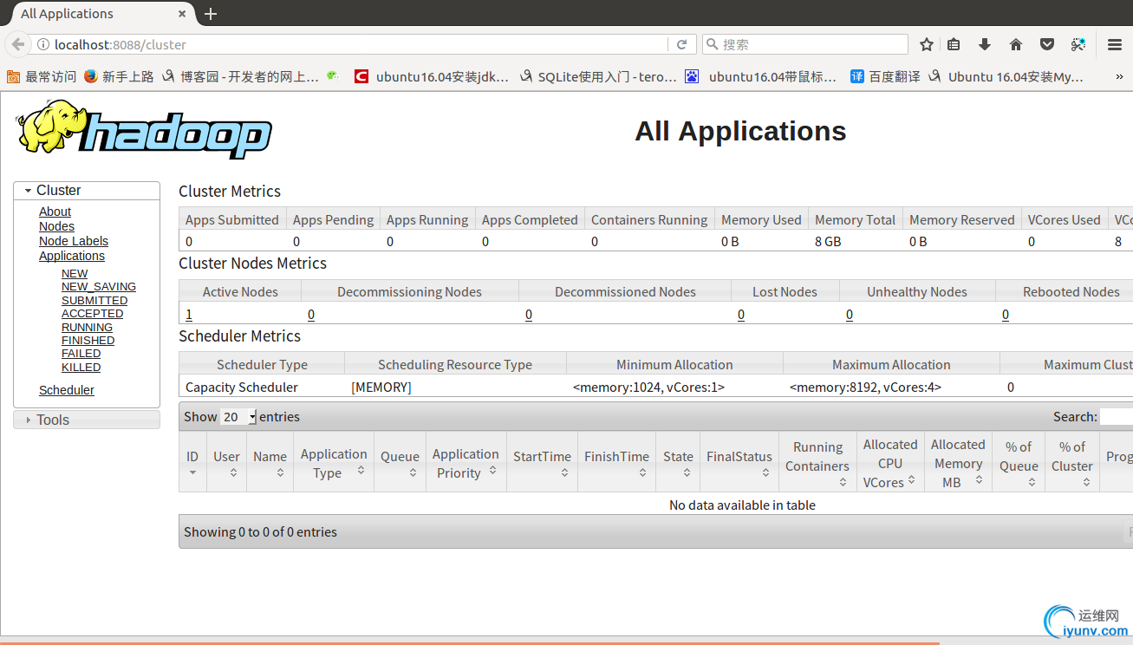Reload the page with refresh icon
Image resolution: width=1133 pixels, height=645 pixels.
point(681,44)
